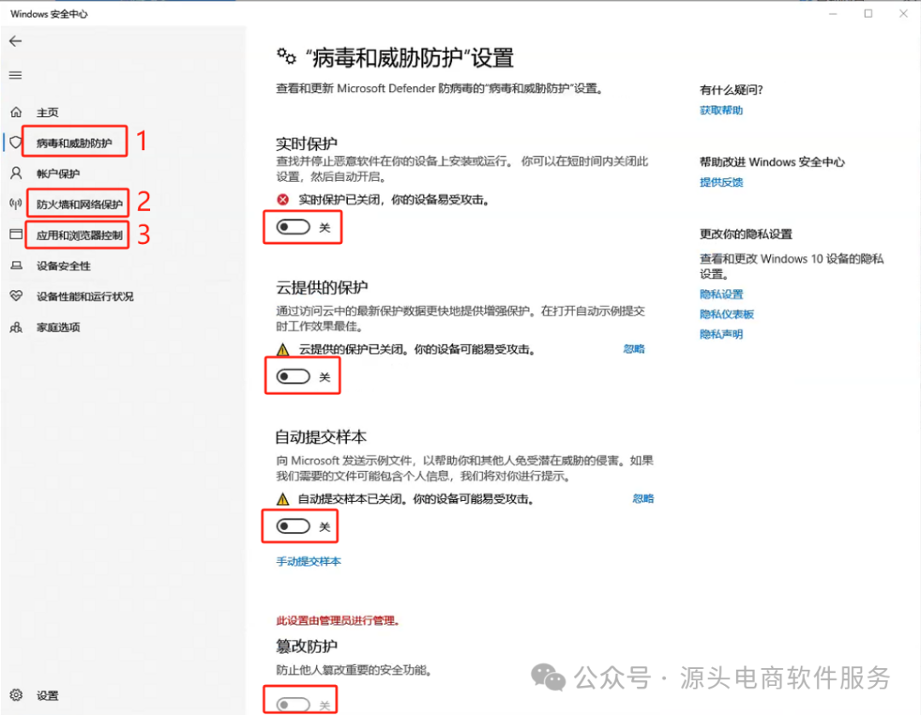Click 获取帮助 under 有什么疑问
This screenshot has width=921, height=715.
pyautogui.click(x=719, y=109)
